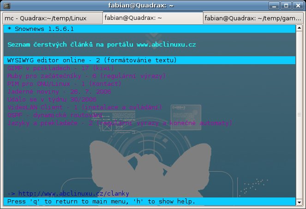The height and width of the screenshot is (209, 306).
Task: Close the terminal window
Action: (298, 6)
